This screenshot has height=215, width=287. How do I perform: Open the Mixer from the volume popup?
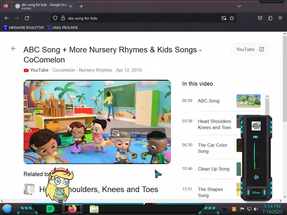[x=256, y=193]
